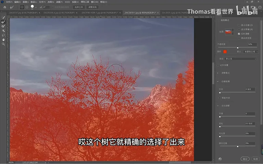Click the 取消 button
The width and height of the screenshot is (263, 164).
[255, 159]
